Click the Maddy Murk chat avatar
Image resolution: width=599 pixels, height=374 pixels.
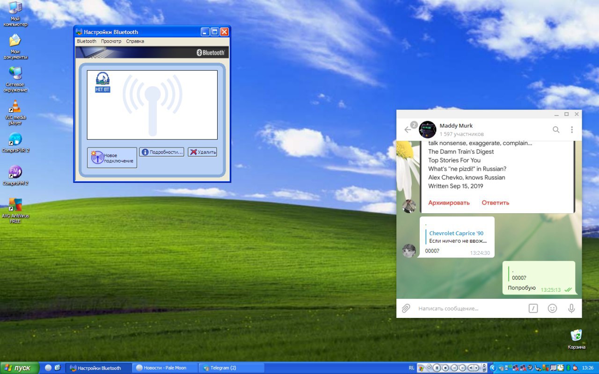click(427, 129)
